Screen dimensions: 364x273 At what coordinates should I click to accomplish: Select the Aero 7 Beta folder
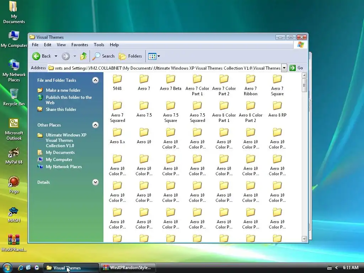coord(171,82)
